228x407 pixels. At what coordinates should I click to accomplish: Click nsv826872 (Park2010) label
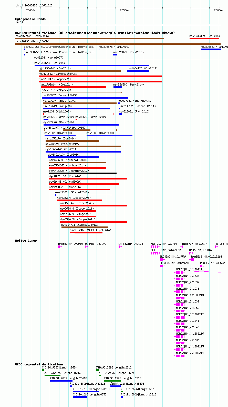coord(59,117)
